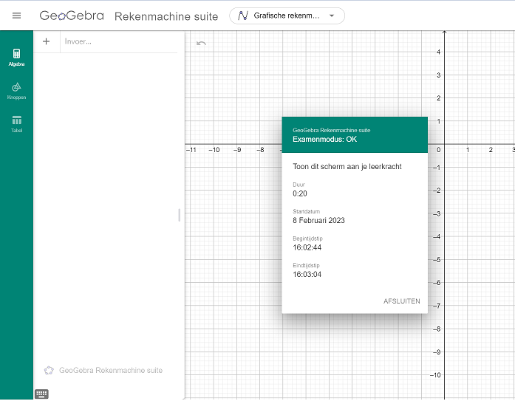Click the plus button beside the input

(47, 41)
